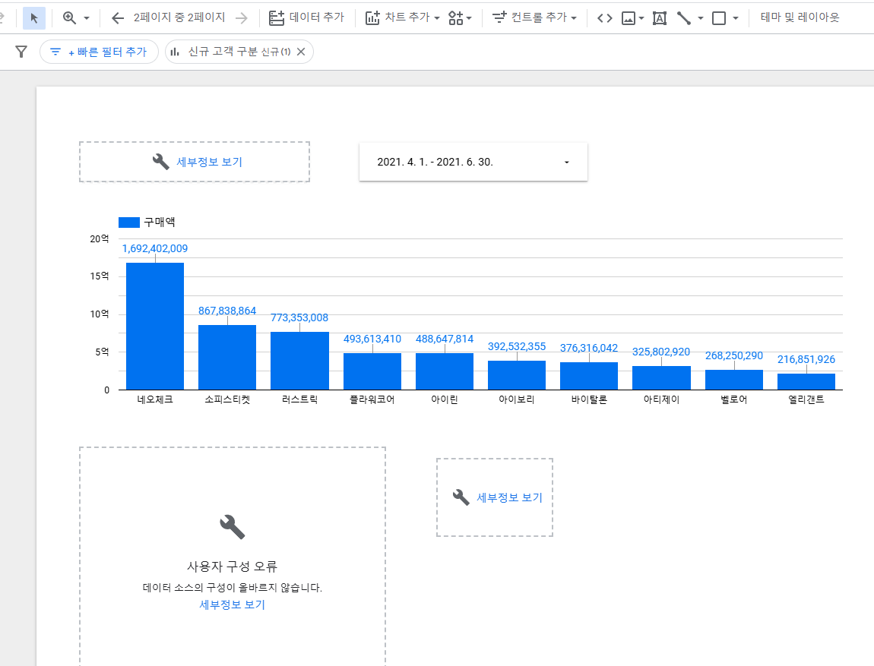Select the rectangle shape tool
874x666 pixels.
(719, 18)
